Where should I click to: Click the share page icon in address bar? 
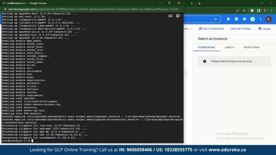tap(238, 10)
